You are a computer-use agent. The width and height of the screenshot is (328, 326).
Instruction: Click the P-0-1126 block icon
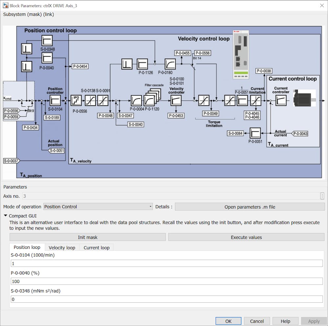click(142, 64)
